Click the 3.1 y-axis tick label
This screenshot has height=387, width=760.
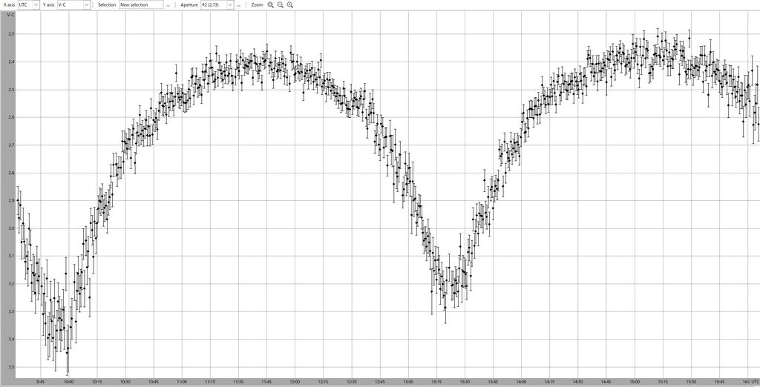(11, 257)
